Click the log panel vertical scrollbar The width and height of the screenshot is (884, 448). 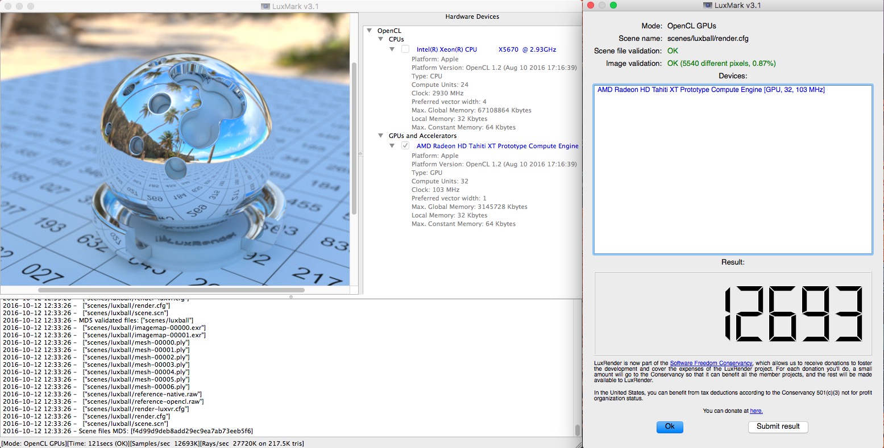(578, 430)
